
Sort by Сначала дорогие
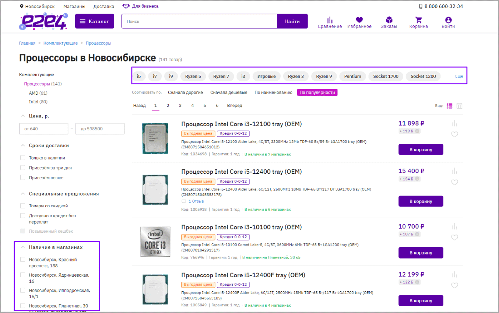point(185,92)
